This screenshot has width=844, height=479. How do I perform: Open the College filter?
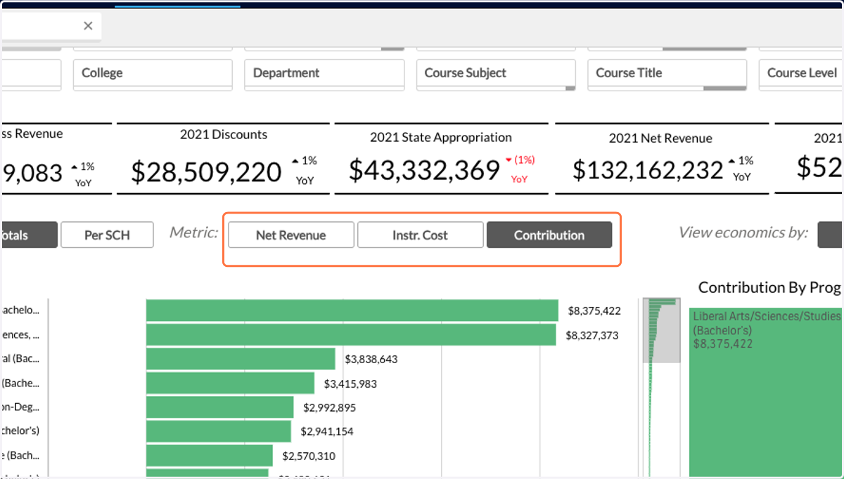click(x=153, y=74)
